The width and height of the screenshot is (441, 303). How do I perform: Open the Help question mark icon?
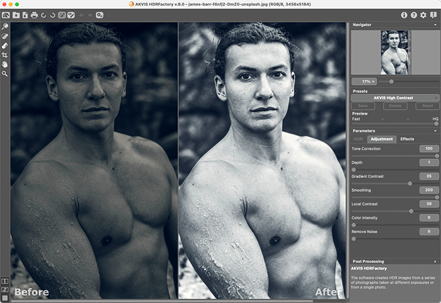413,14
